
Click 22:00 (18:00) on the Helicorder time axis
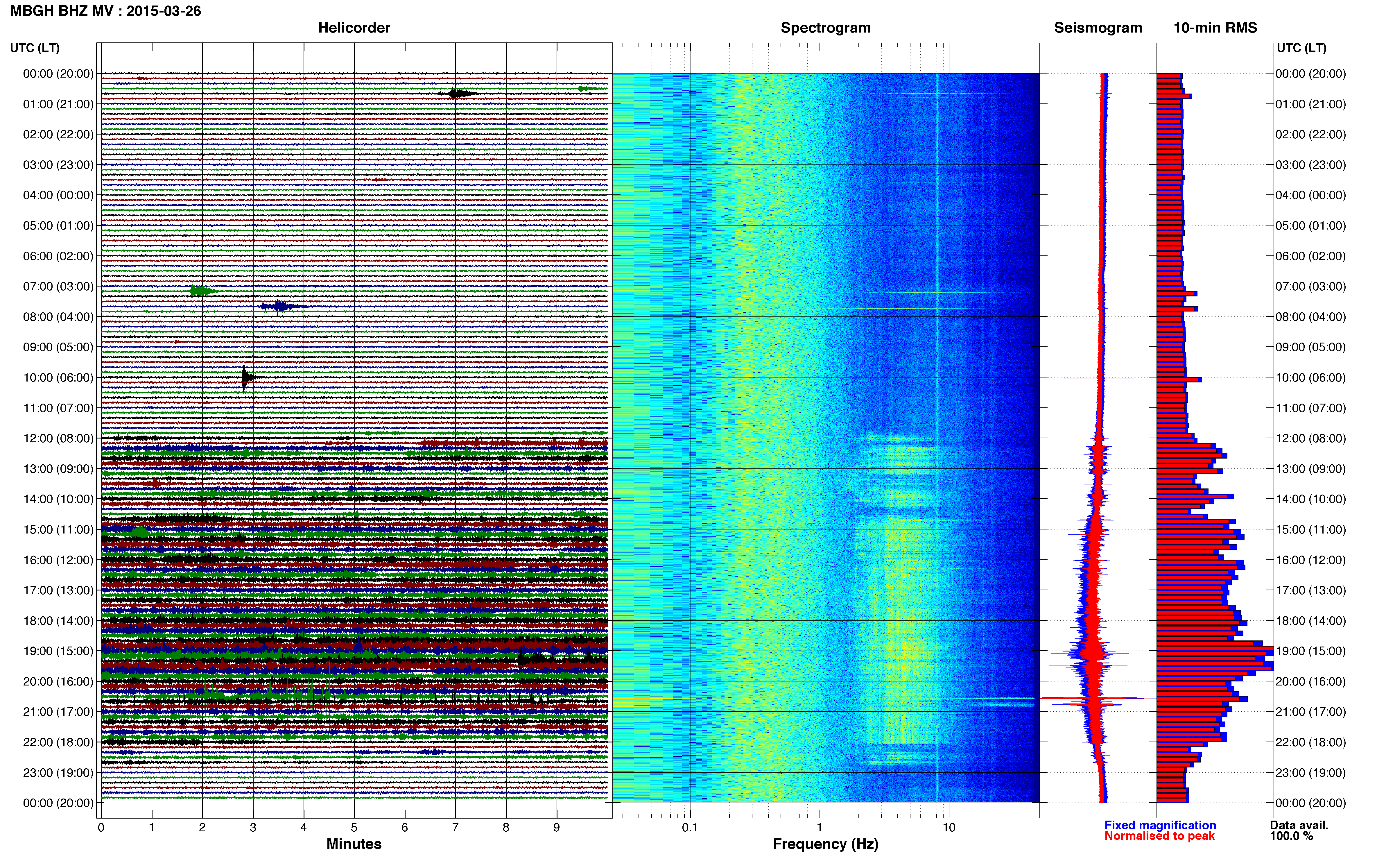coord(58,742)
